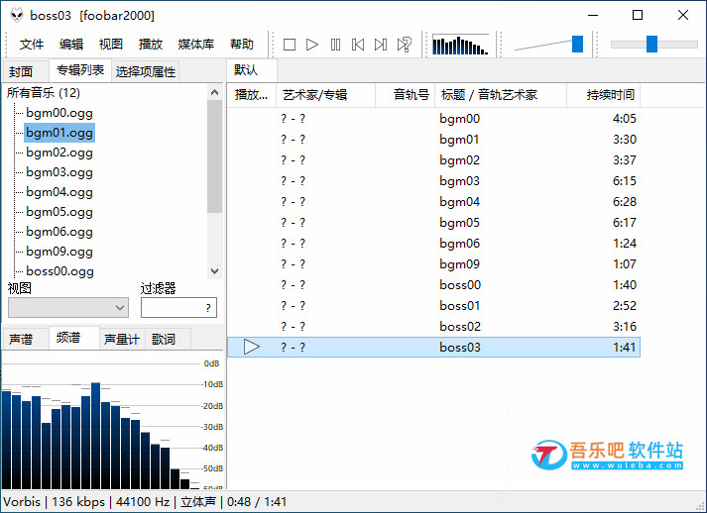This screenshot has height=513, width=707.
Task: Click the random playback icon
Action: (x=405, y=45)
